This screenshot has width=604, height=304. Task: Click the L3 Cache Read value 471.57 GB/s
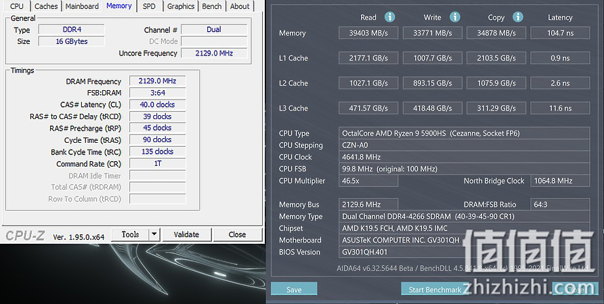coord(368,108)
